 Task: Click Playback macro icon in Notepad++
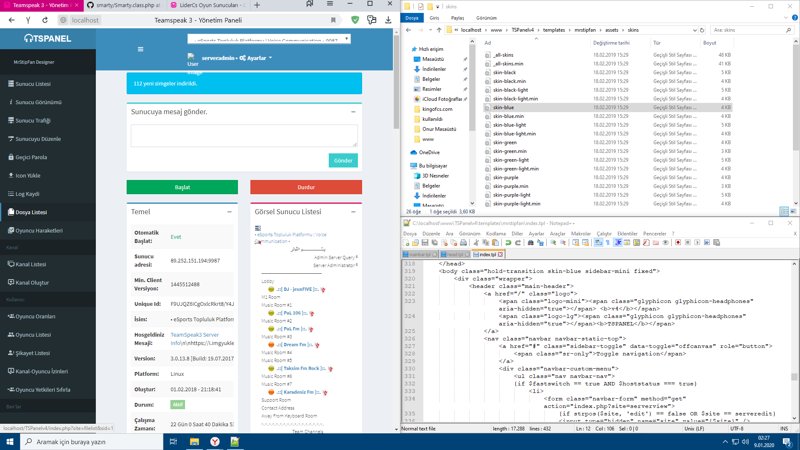click(x=697, y=242)
